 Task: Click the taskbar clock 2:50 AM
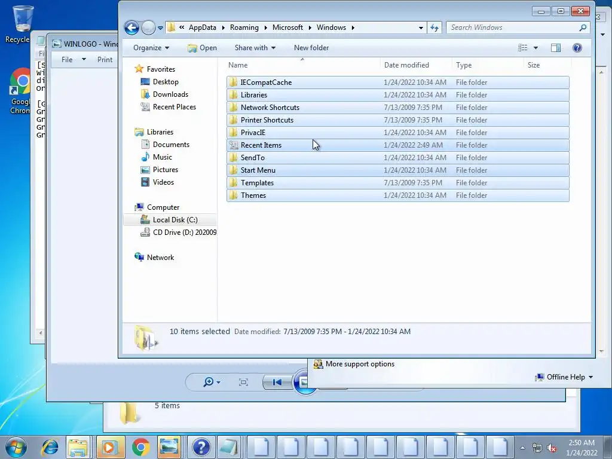pyautogui.click(x=582, y=447)
